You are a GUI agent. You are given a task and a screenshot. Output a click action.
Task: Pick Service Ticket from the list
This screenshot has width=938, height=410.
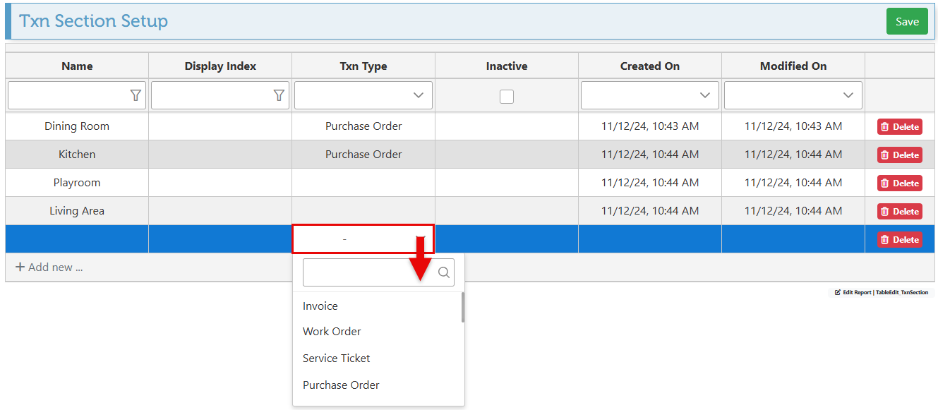point(336,358)
